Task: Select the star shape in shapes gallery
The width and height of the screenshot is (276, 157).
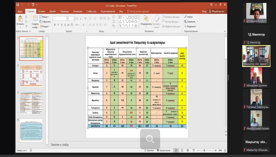Action: pyautogui.click(x=136, y=26)
